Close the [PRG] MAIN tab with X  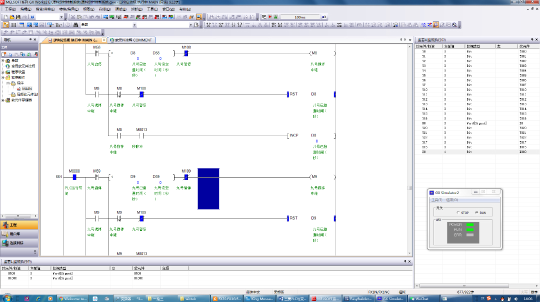coord(104,40)
